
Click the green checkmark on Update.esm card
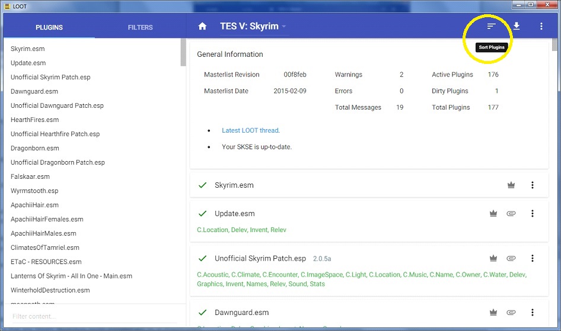click(x=202, y=214)
